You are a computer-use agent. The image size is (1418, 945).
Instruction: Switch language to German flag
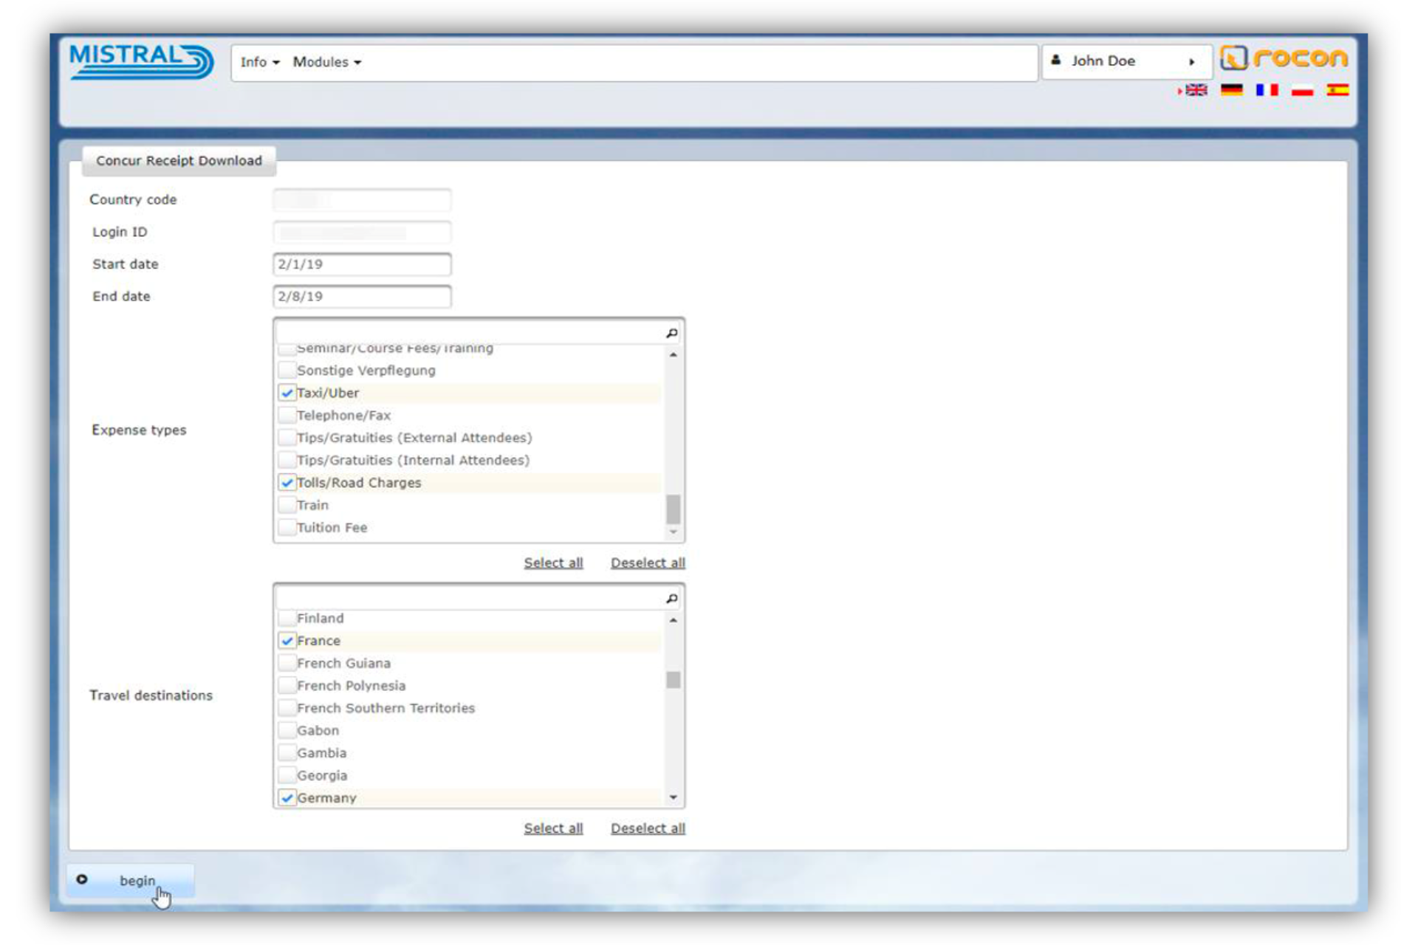[1231, 90]
